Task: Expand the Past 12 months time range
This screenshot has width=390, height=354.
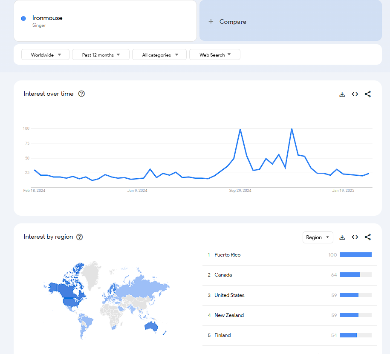Action: pos(101,55)
